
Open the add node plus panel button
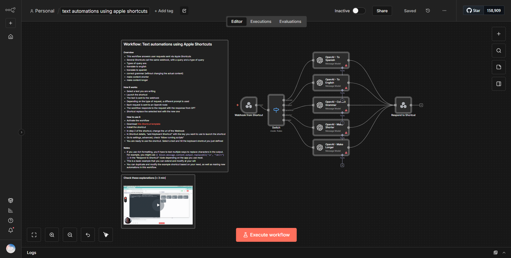(x=499, y=34)
